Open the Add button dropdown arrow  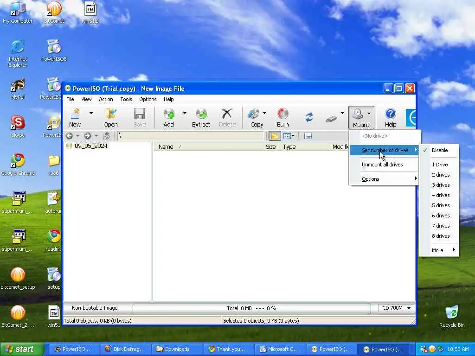[x=185, y=113]
